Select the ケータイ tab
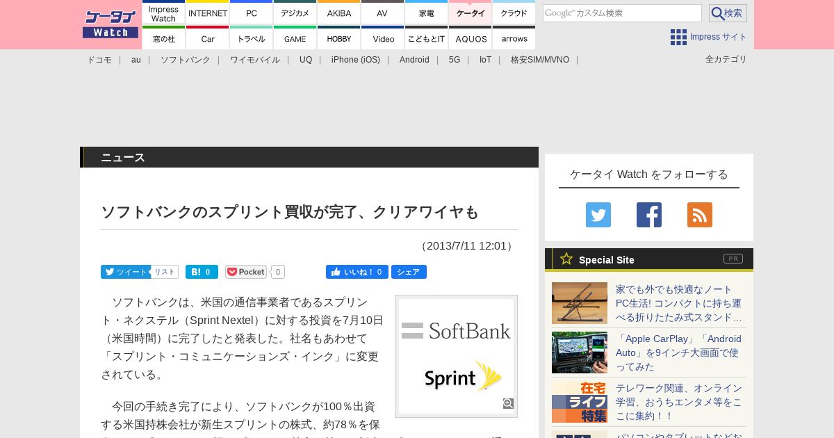Image resolution: width=834 pixels, height=438 pixels. 471,13
